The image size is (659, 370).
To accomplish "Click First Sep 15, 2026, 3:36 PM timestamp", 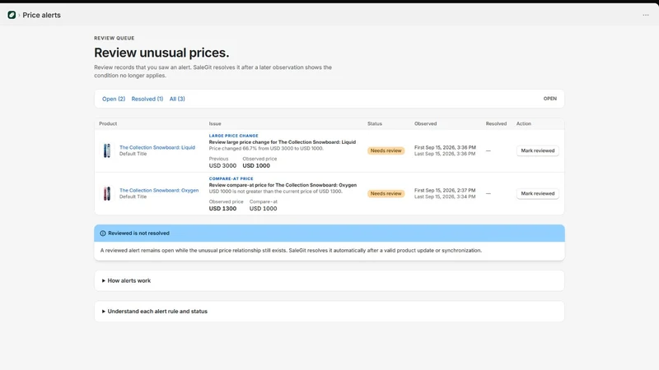I will [x=445, y=147].
